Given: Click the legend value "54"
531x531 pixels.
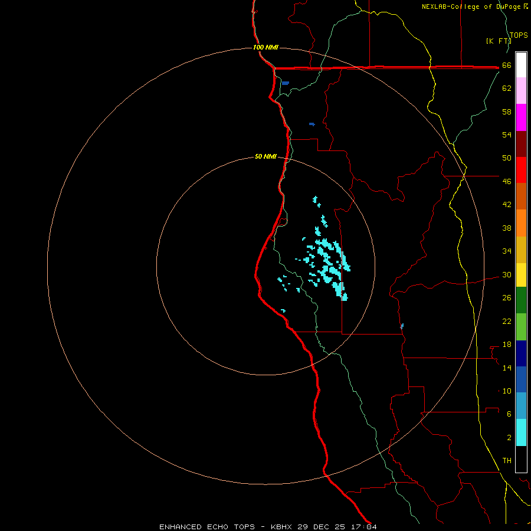Looking at the screenshot, I should pos(507,135).
